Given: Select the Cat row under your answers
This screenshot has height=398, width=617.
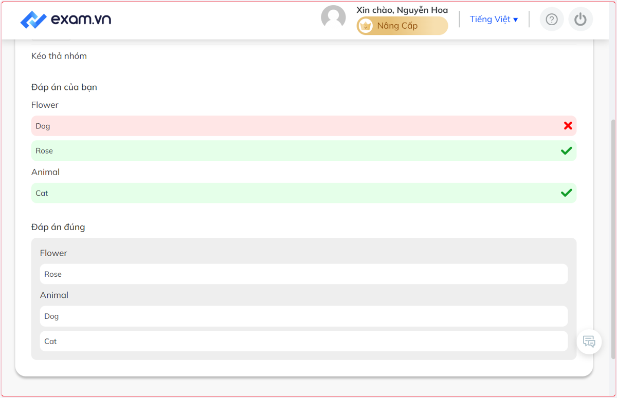Looking at the screenshot, I should tap(304, 193).
